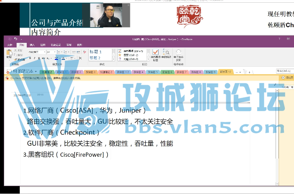Select the Question mark tag (Ctrl+3)
The height and width of the screenshot is (194, 294).
point(120,59)
